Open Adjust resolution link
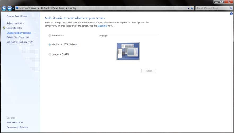Screen dimensions: 234x133 [x=15, y=23]
